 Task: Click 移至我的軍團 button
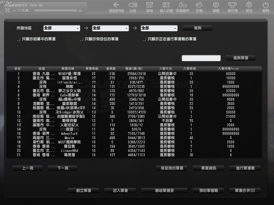(172, 168)
